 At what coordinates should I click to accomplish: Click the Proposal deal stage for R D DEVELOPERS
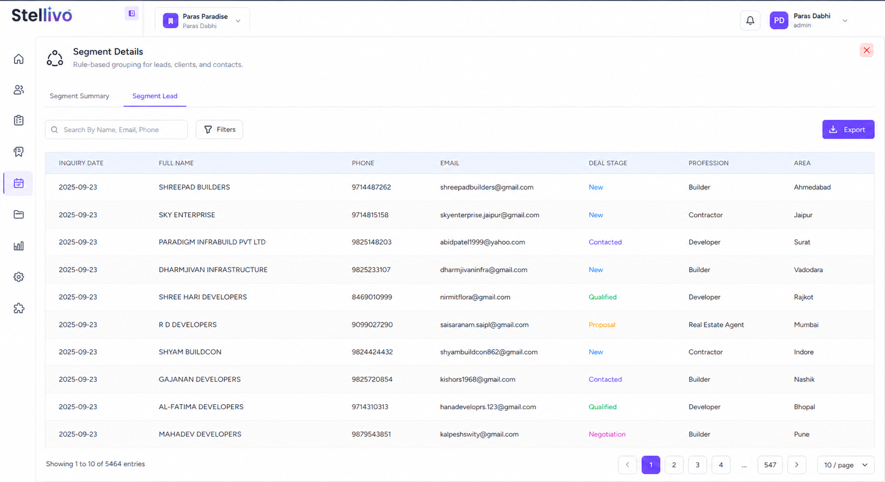coord(602,325)
